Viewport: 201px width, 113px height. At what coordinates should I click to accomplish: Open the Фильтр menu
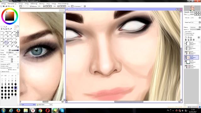[41, 4]
